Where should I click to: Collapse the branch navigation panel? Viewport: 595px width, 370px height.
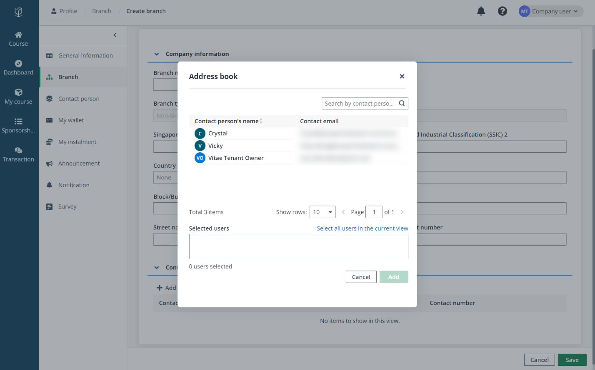coord(115,35)
